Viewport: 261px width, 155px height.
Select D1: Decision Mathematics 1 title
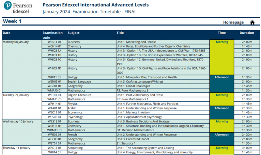[135, 130]
